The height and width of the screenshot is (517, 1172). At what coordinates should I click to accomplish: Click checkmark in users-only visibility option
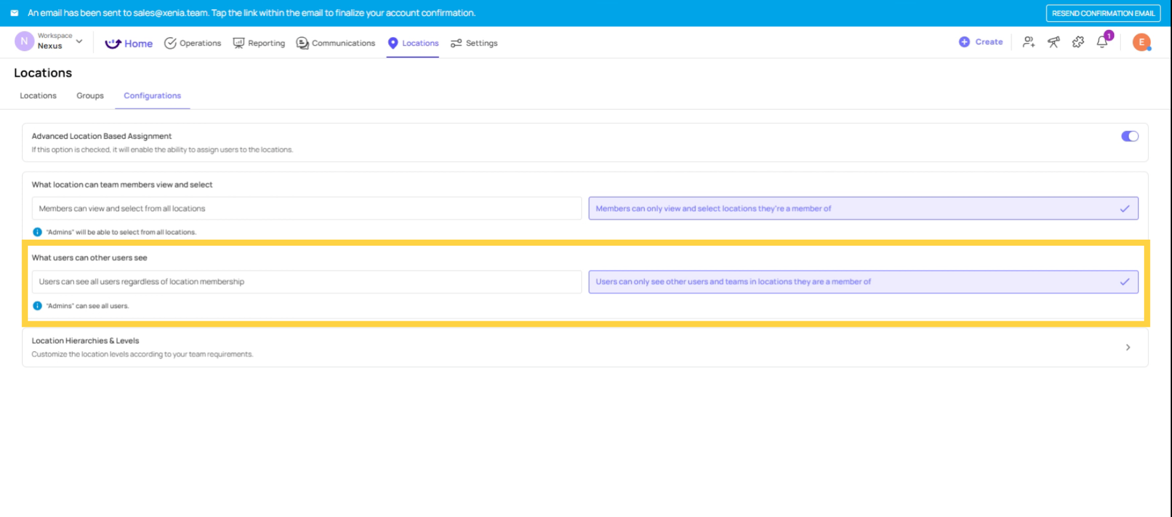tap(1125, 282)
